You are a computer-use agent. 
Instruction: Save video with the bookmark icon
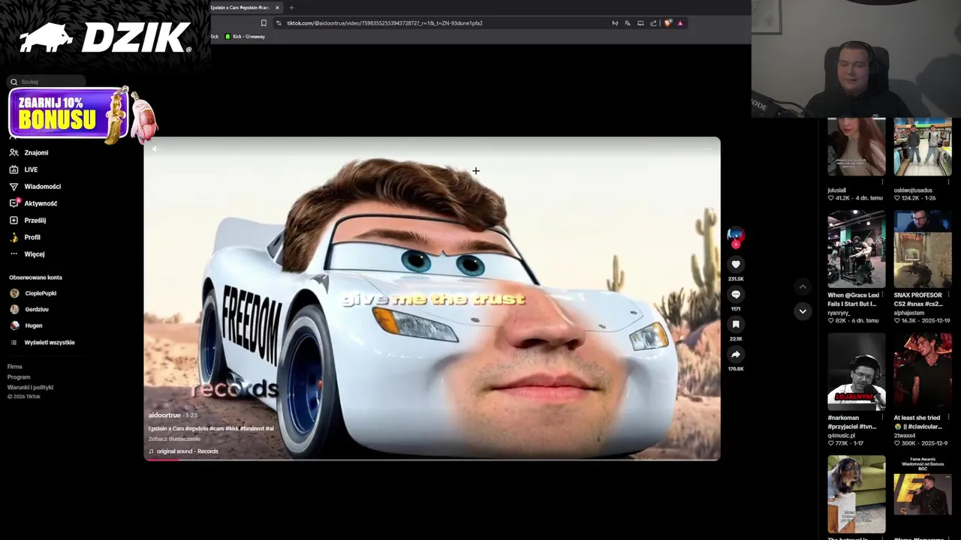click(736, 324)
